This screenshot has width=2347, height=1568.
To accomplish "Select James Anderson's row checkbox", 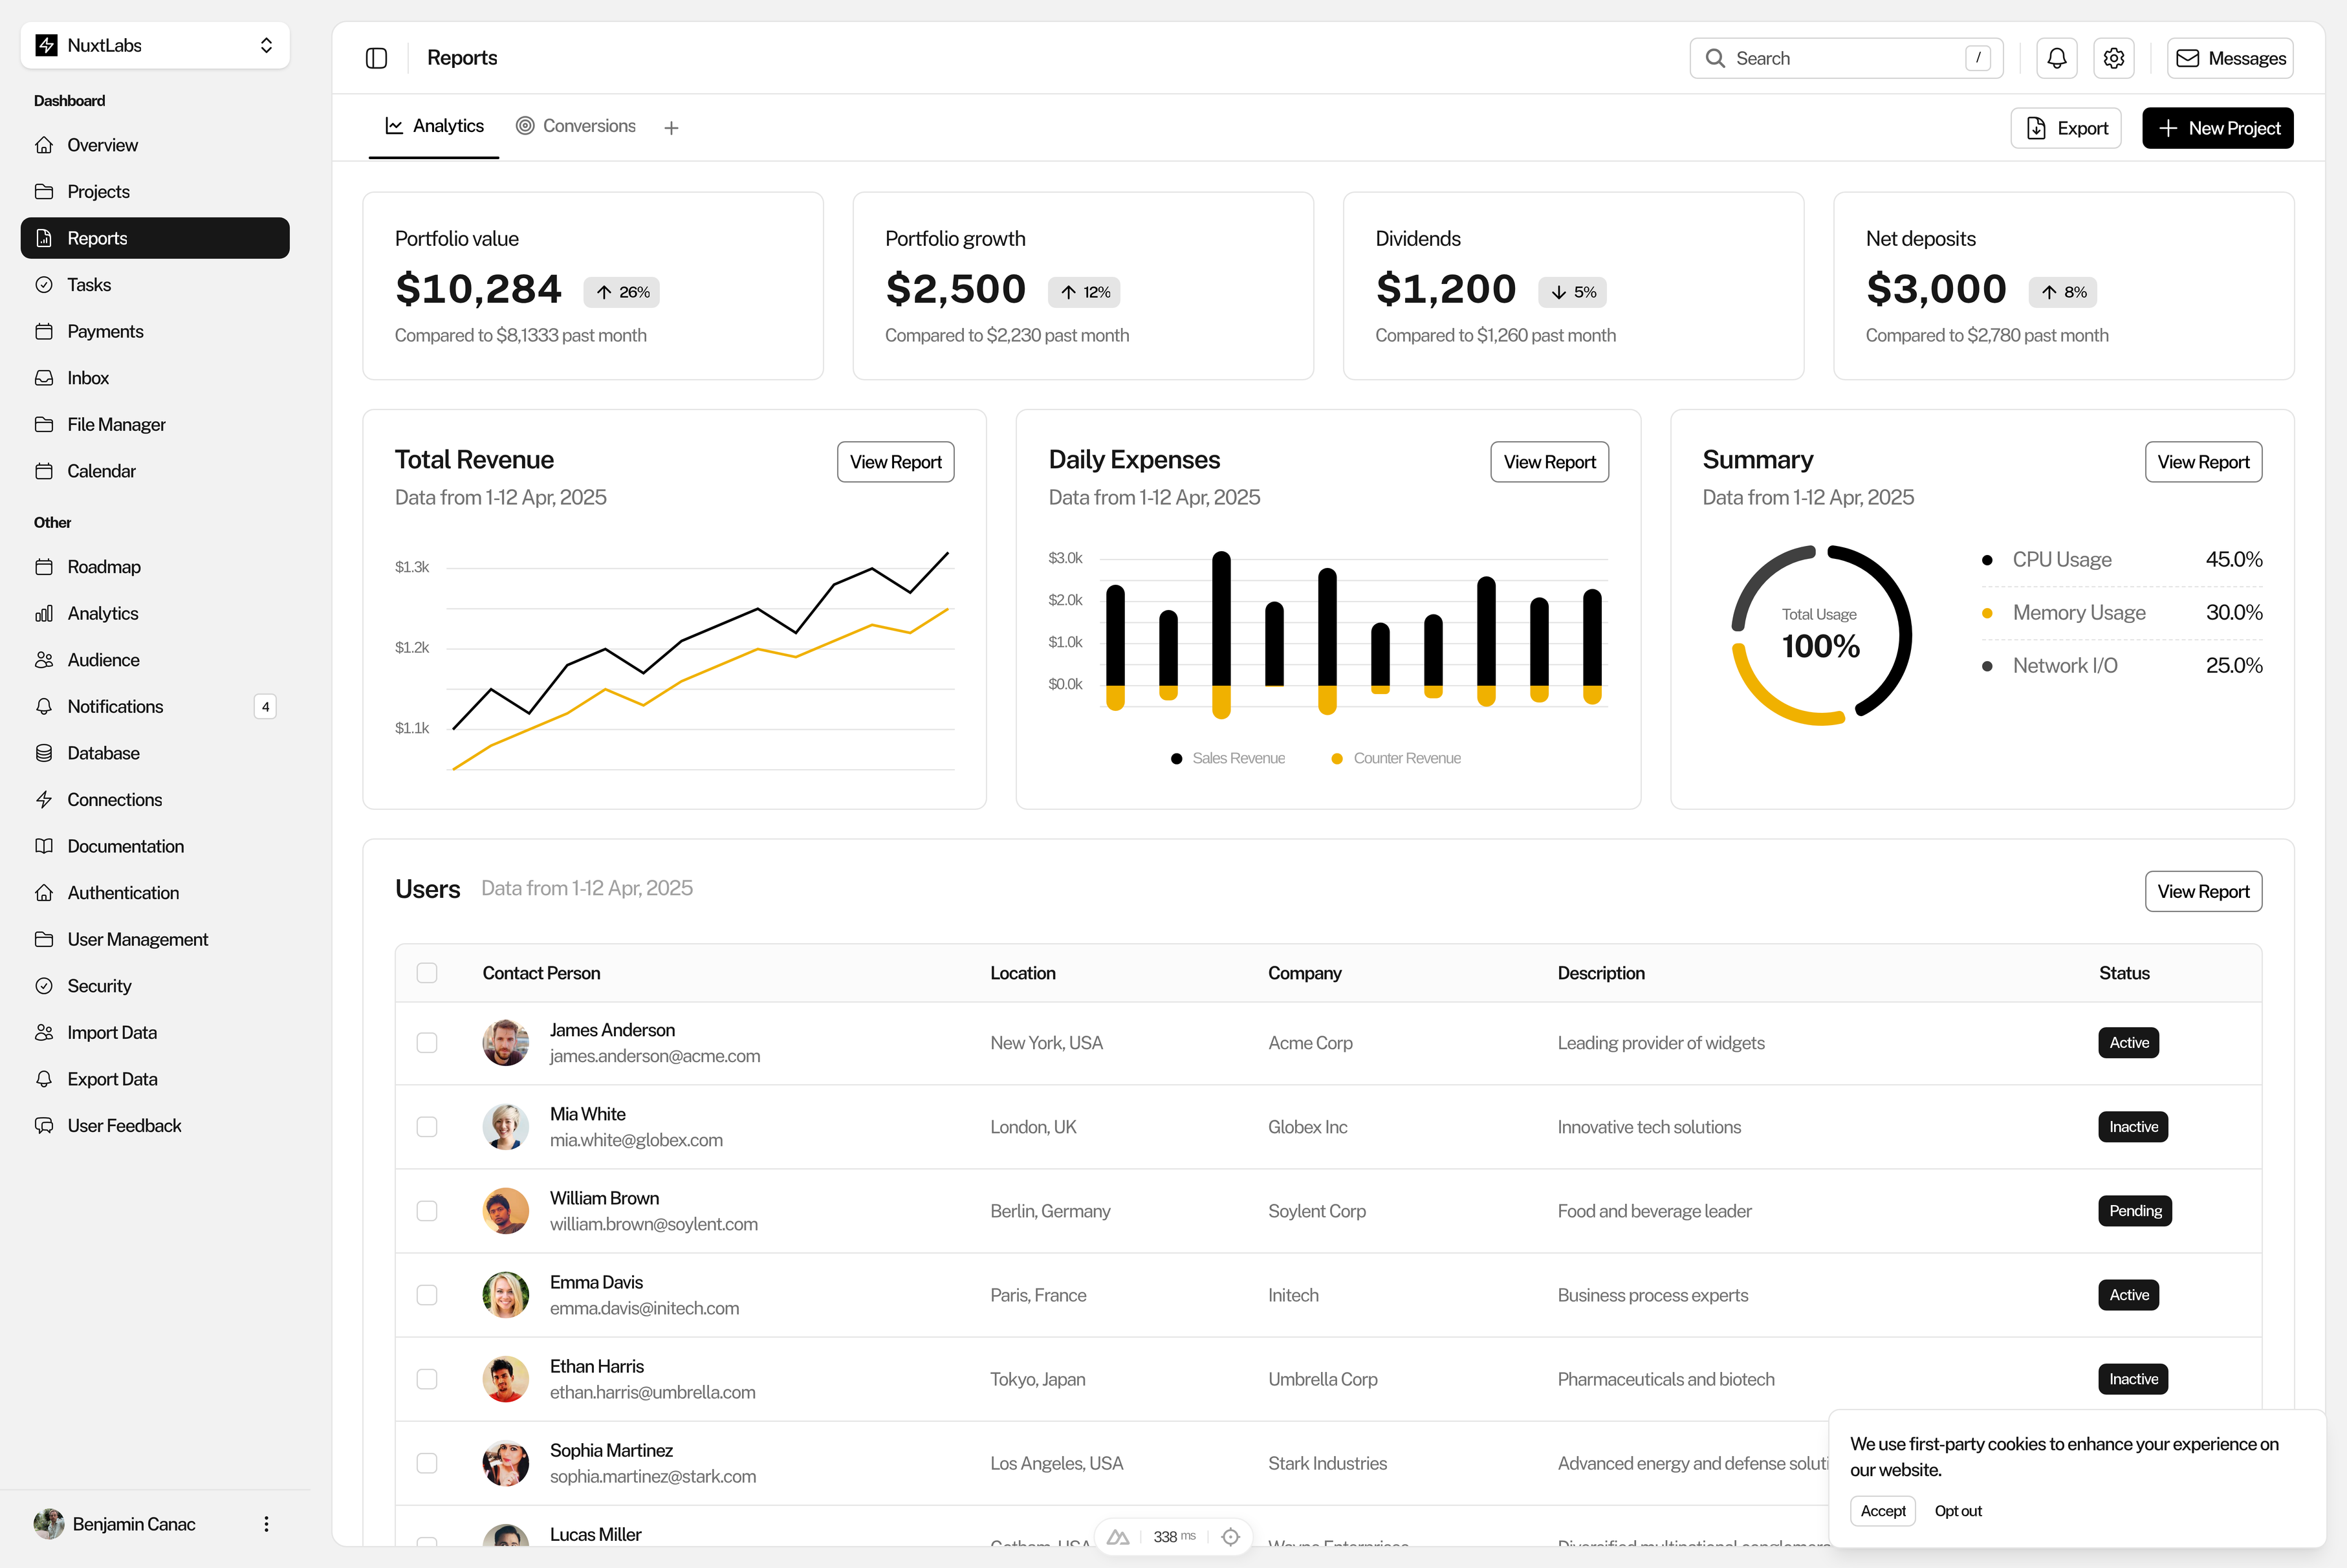I will [x=427, y=1043].
